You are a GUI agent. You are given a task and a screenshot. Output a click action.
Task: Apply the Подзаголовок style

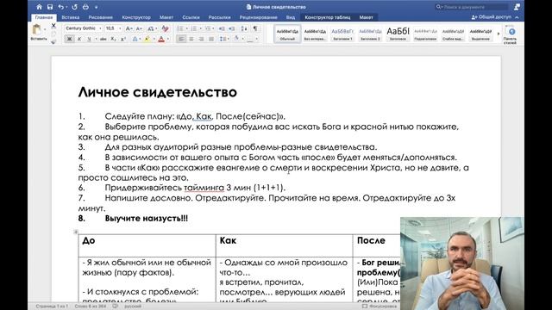(x=425, y=34)
